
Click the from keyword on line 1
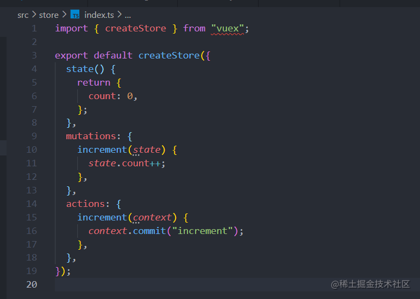[x=194, y=28]
